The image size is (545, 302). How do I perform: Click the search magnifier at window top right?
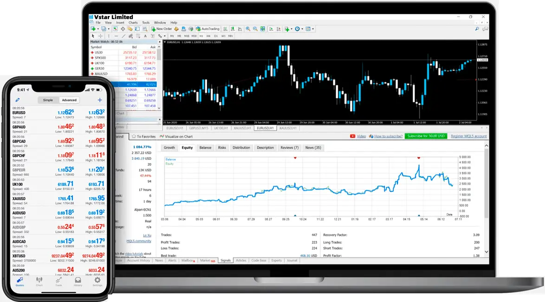point(477,29)
